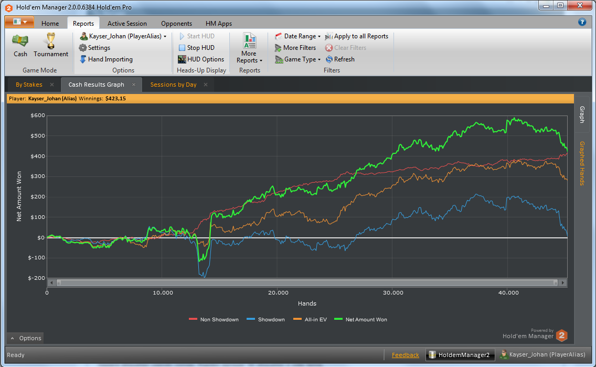Click graph scrollbar left arrow
This screenshot has width=596, height=367.
(x=52, y=282)
